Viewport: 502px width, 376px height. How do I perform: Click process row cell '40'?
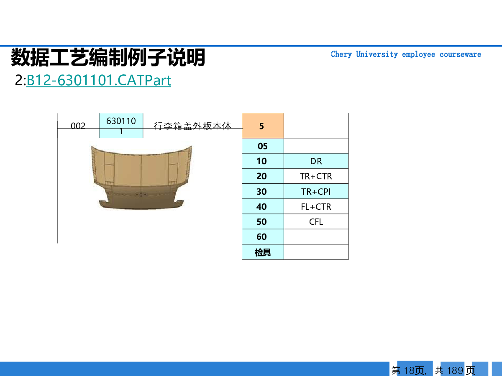click(x=263, y=206)
